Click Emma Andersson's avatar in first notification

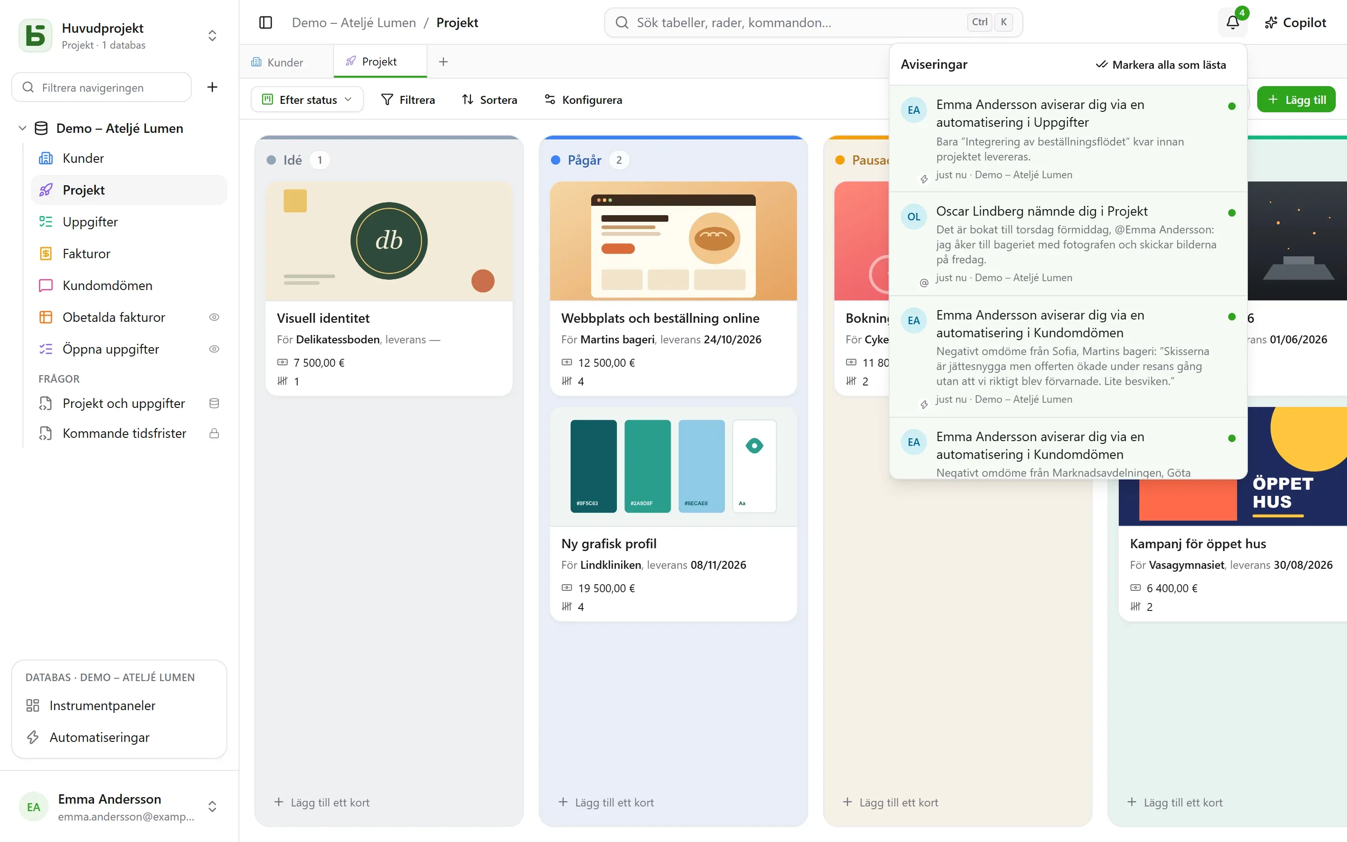[913, 110]
